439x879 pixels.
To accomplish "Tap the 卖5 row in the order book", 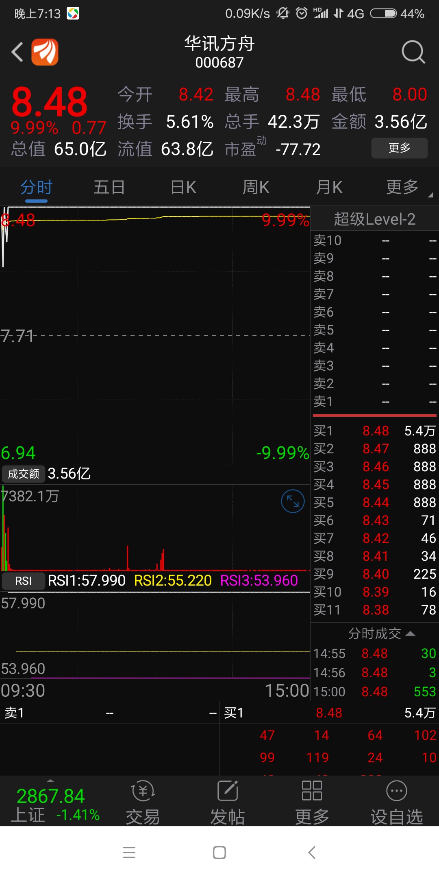I will tap(374, 330).
